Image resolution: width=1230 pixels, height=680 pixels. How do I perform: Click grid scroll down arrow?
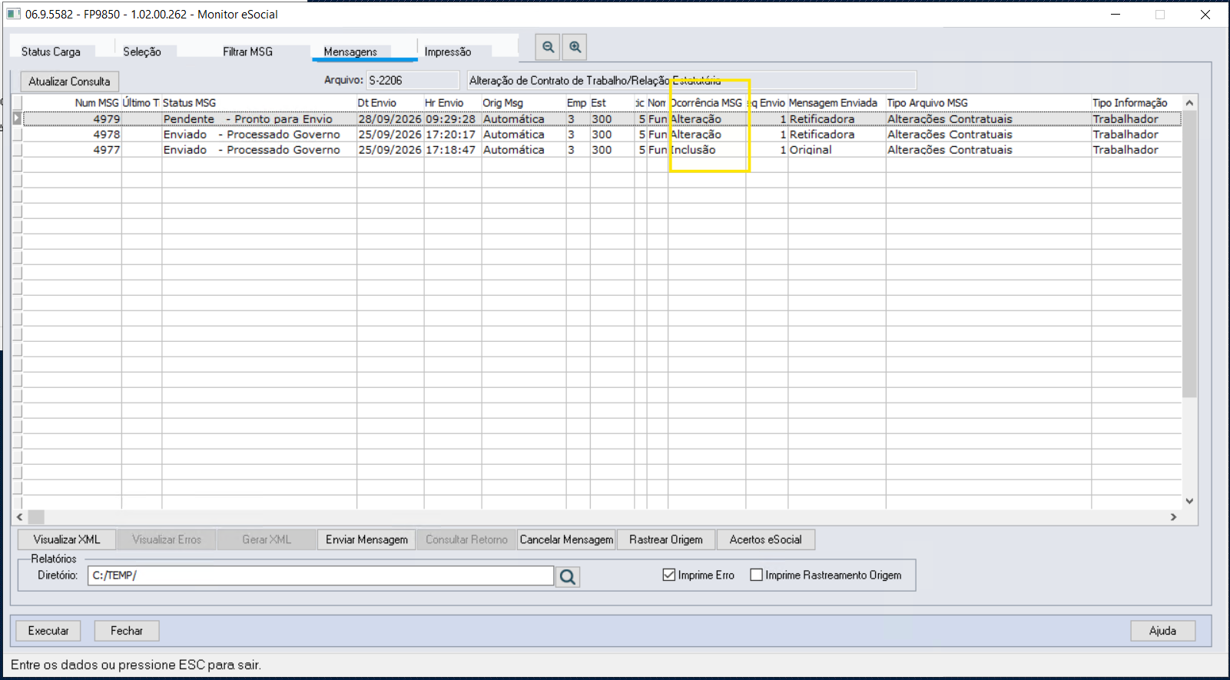1189,501
